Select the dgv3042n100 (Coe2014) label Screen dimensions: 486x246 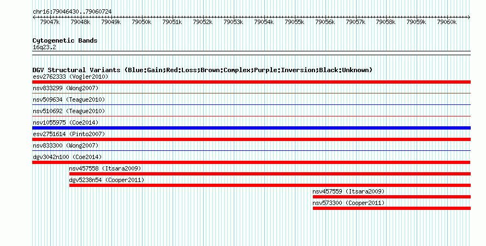tap(67, 157)
